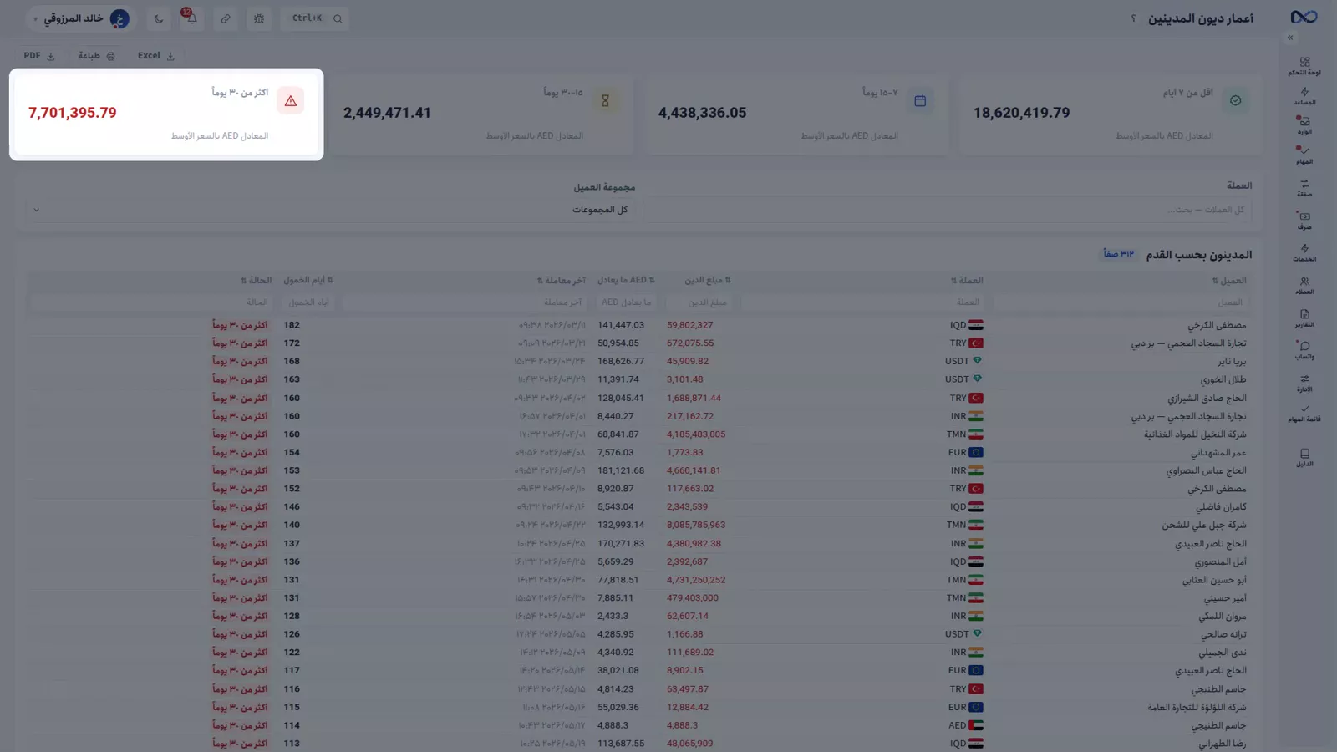Toggle dark mode moon icon
The image size is (1337, 752).
coord(159,18)
